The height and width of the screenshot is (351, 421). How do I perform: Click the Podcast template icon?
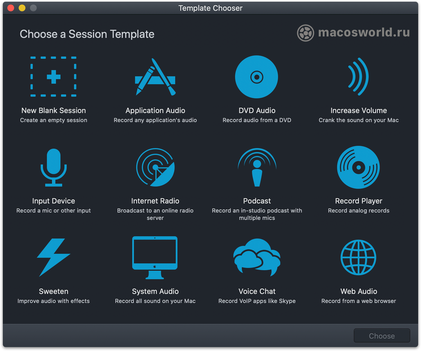click(x=257, y=167)
